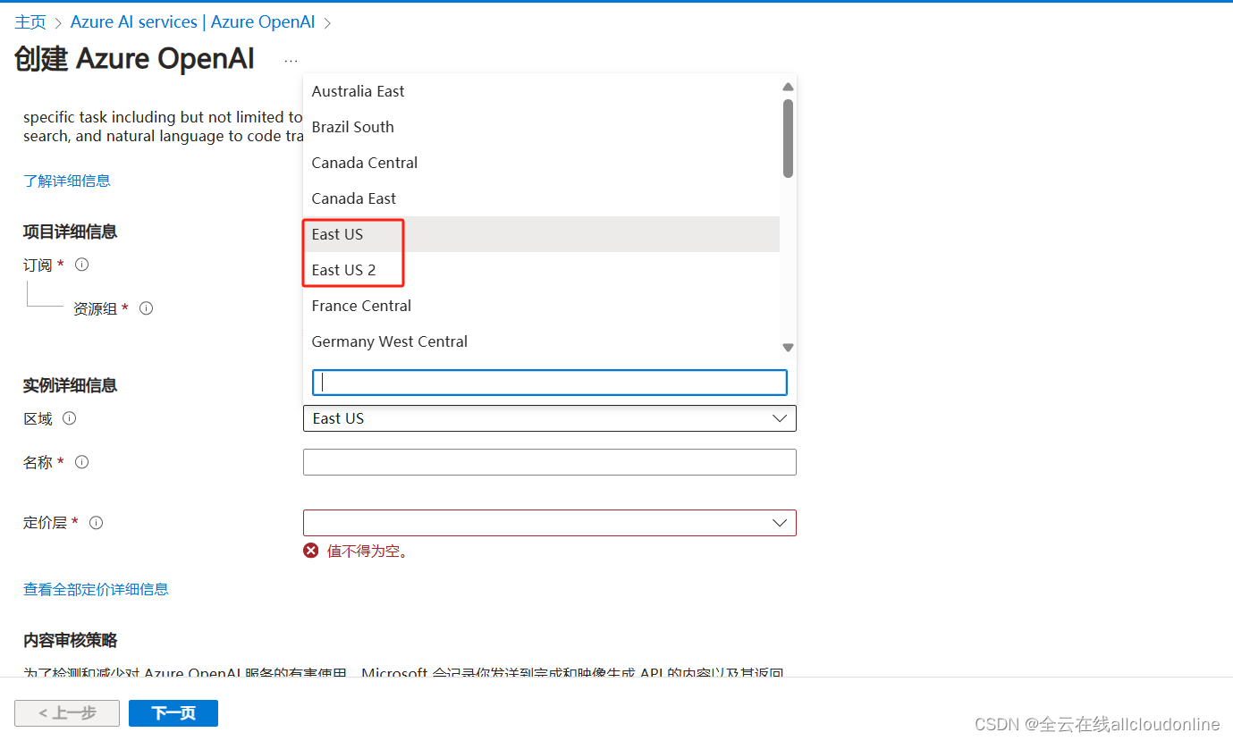This screenshot has height=741, width=1233.
Task: Go to 主页 breadcrumb
Action: 30,22
